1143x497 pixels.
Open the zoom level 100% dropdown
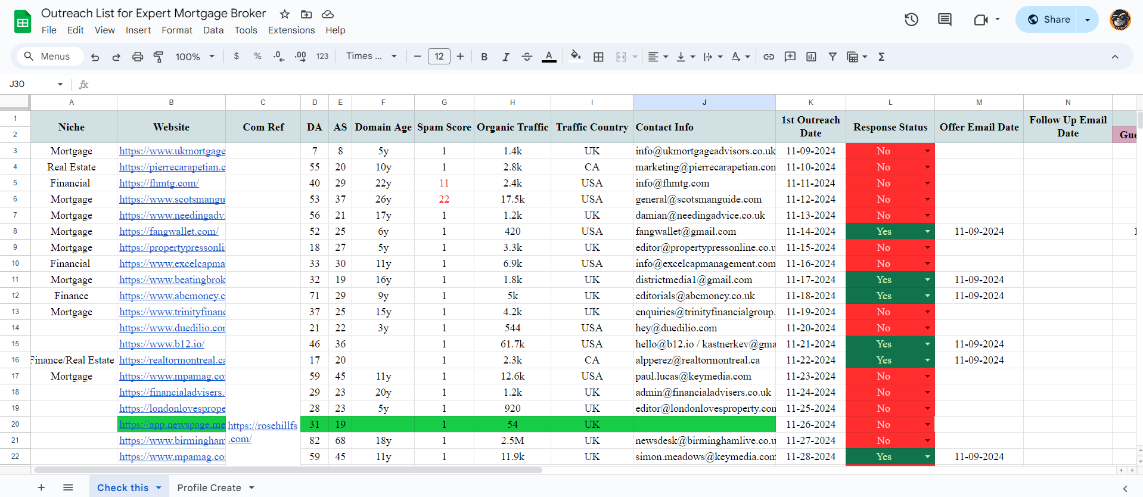tap(194, 57)
